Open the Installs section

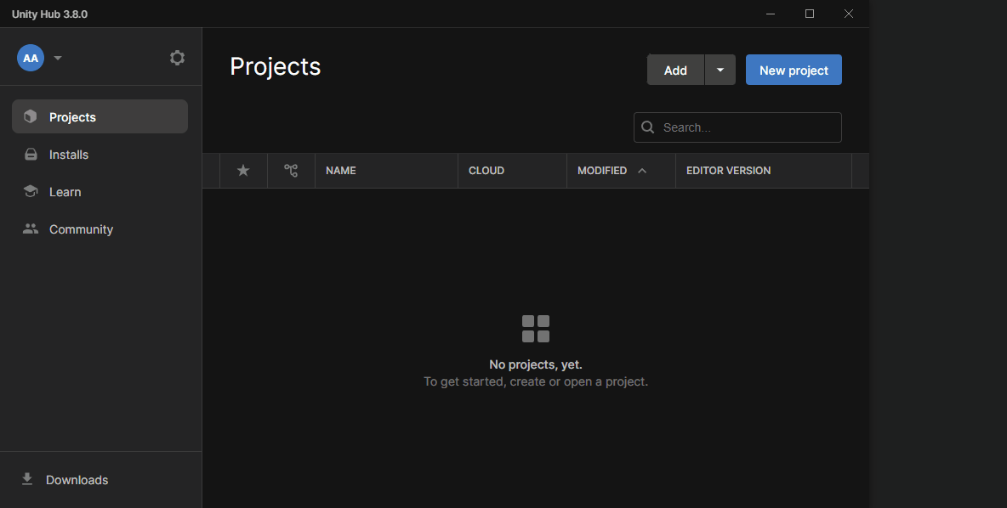tap(69, 155)
